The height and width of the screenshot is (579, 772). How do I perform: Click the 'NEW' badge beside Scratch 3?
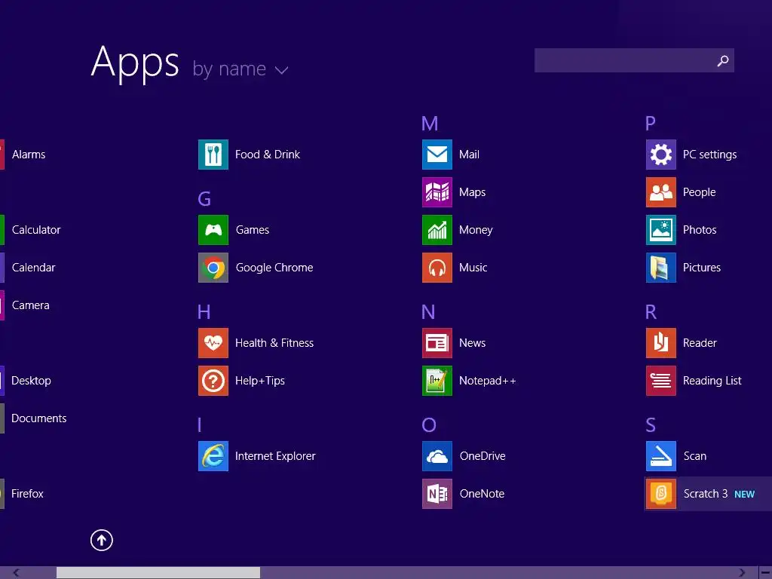click(x=744, y=495)
